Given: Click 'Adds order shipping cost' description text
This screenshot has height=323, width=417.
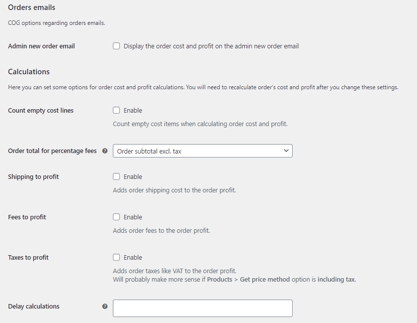Looking at the screenshot, I should coord(174,190).
